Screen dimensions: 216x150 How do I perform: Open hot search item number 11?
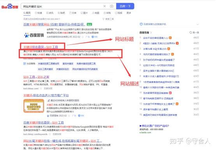coord(156,93)
